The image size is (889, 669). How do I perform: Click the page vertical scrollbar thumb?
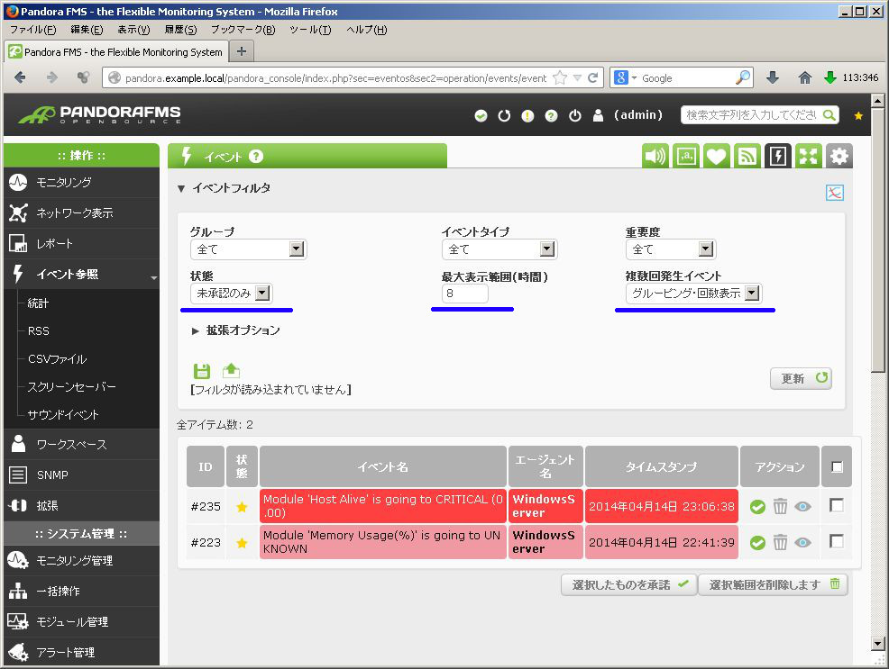(877, 240)
